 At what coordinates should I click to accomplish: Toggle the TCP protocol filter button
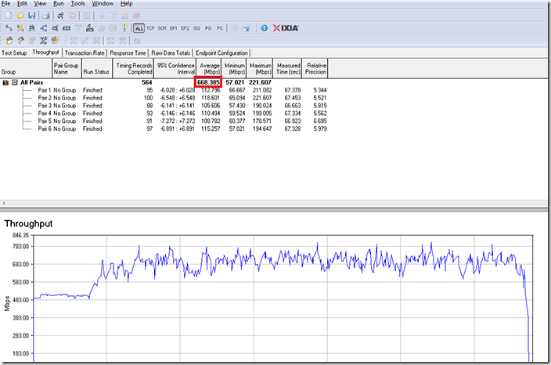pyautogui.click(x=150, y=28)
